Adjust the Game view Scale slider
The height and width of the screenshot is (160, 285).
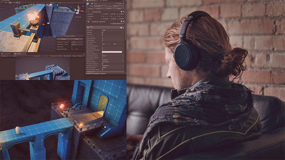42,56
